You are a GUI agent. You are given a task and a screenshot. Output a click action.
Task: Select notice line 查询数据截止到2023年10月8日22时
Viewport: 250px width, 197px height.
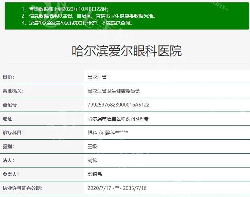click(65, 9)
